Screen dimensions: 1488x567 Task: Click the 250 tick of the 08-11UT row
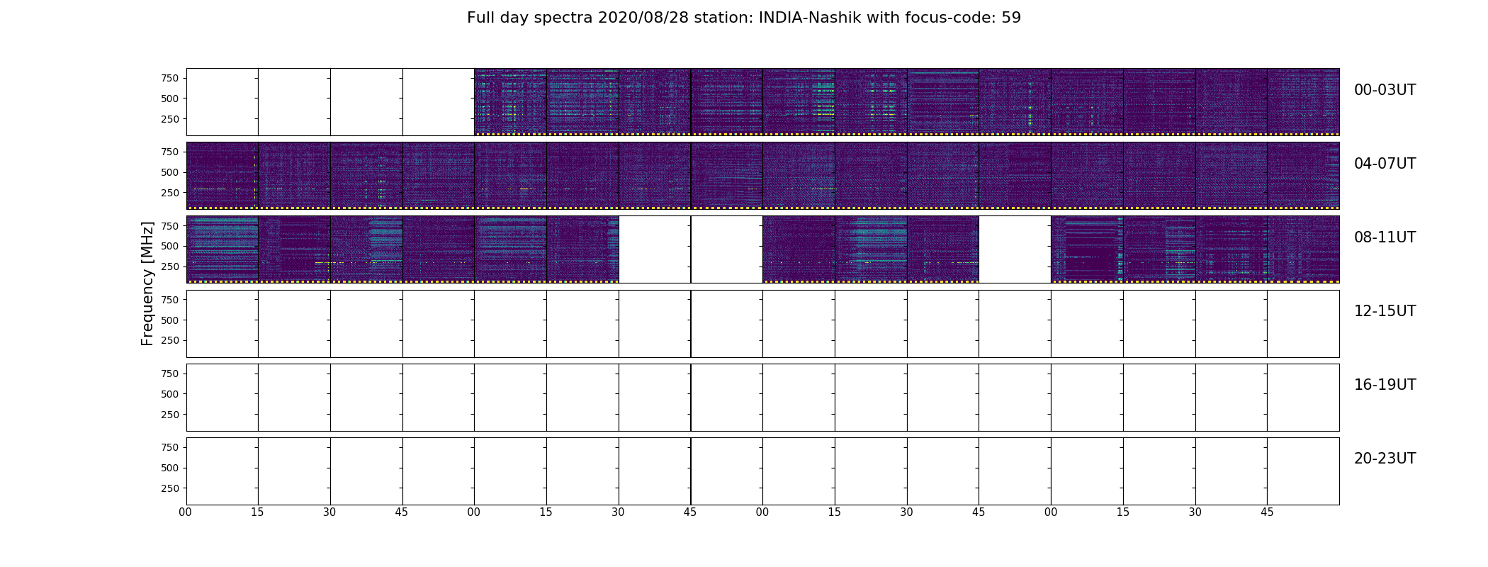coord(170,266)
